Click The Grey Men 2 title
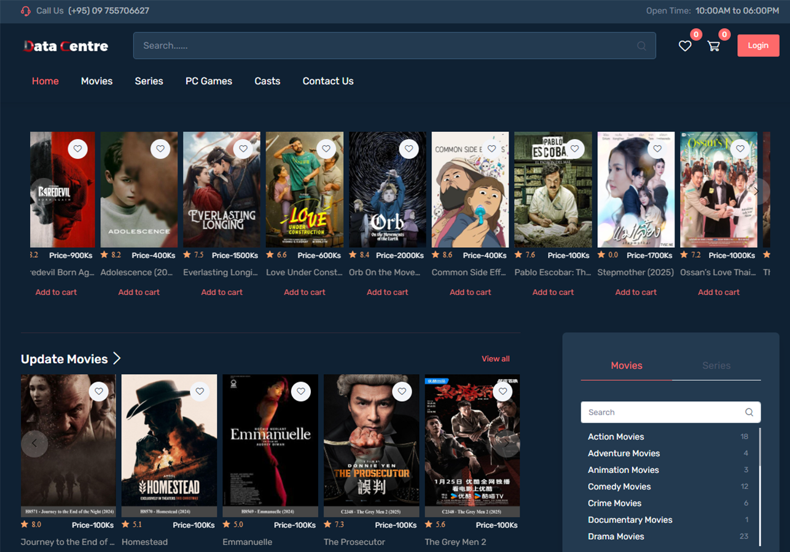790x552 pixels. [455, 542]
